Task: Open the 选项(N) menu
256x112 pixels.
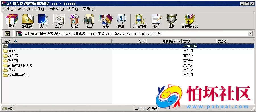Action: pyautogui.click(x=73, y=9)
